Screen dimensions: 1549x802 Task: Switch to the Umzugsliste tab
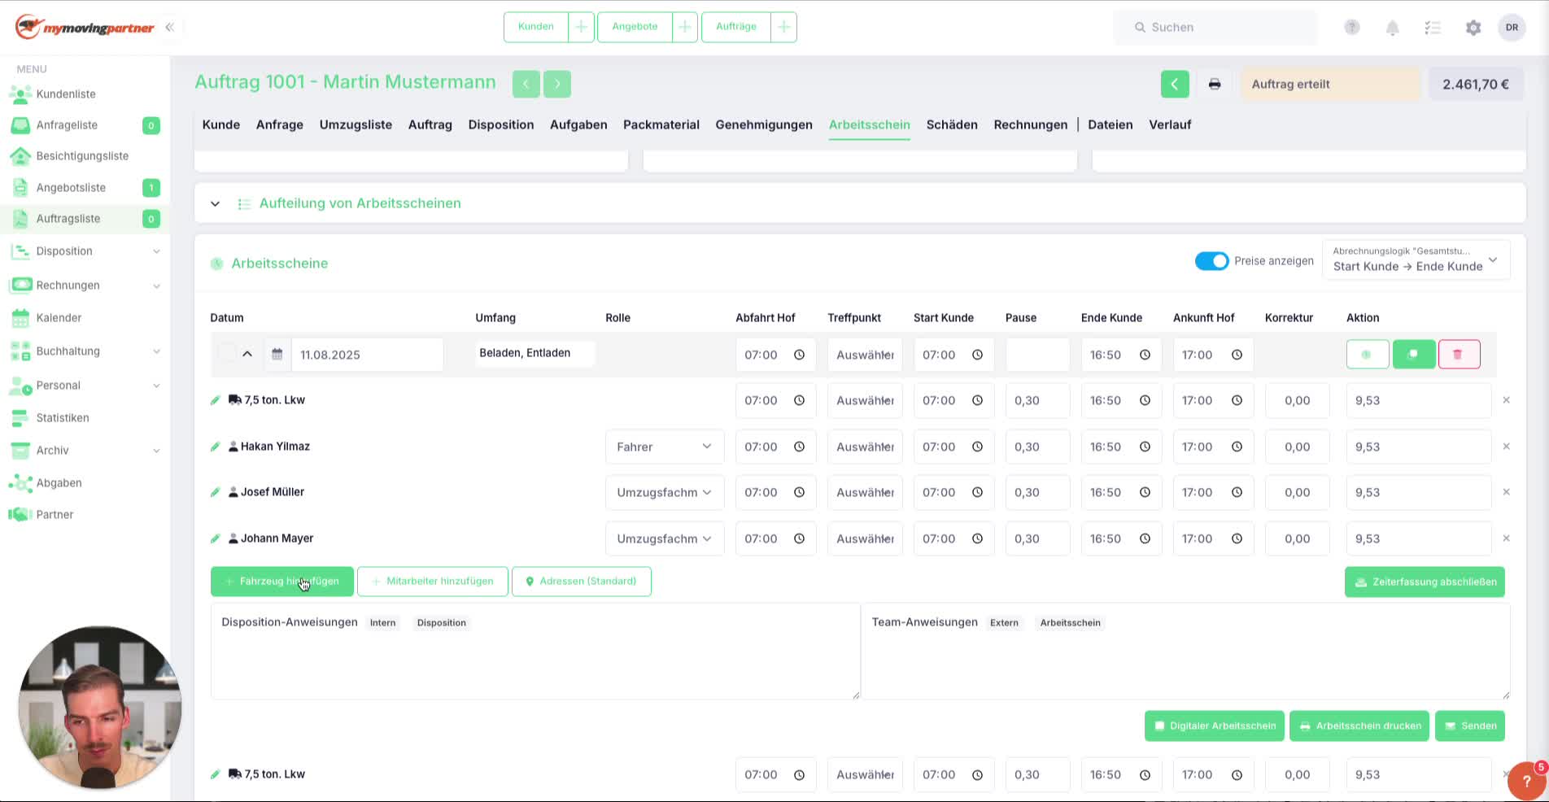coord(356,124)
